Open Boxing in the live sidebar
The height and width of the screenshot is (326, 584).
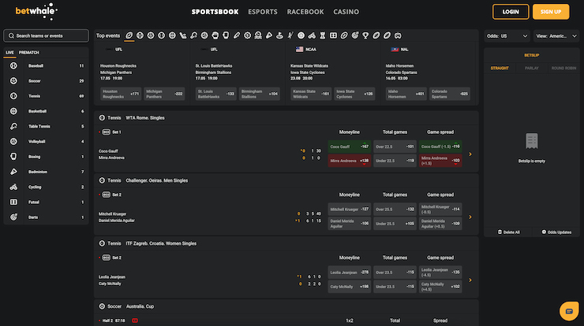[x=47, y=157]
